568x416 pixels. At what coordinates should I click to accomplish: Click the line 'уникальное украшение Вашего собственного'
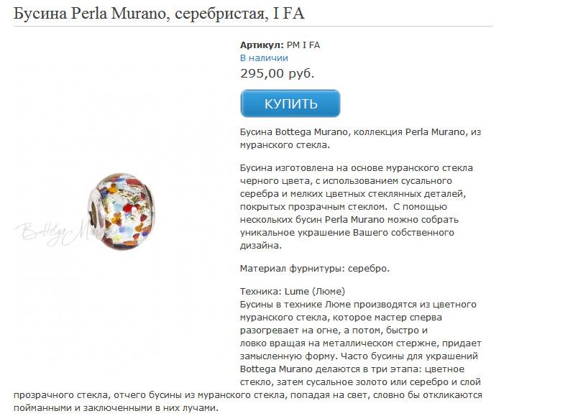click(x=347, y=233)
